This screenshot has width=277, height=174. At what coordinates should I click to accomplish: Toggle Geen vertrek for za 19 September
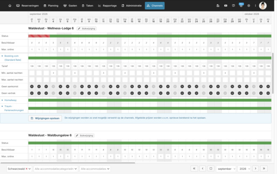coord(160,93)
